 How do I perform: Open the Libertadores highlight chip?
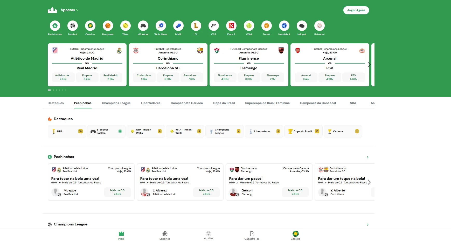264,131
